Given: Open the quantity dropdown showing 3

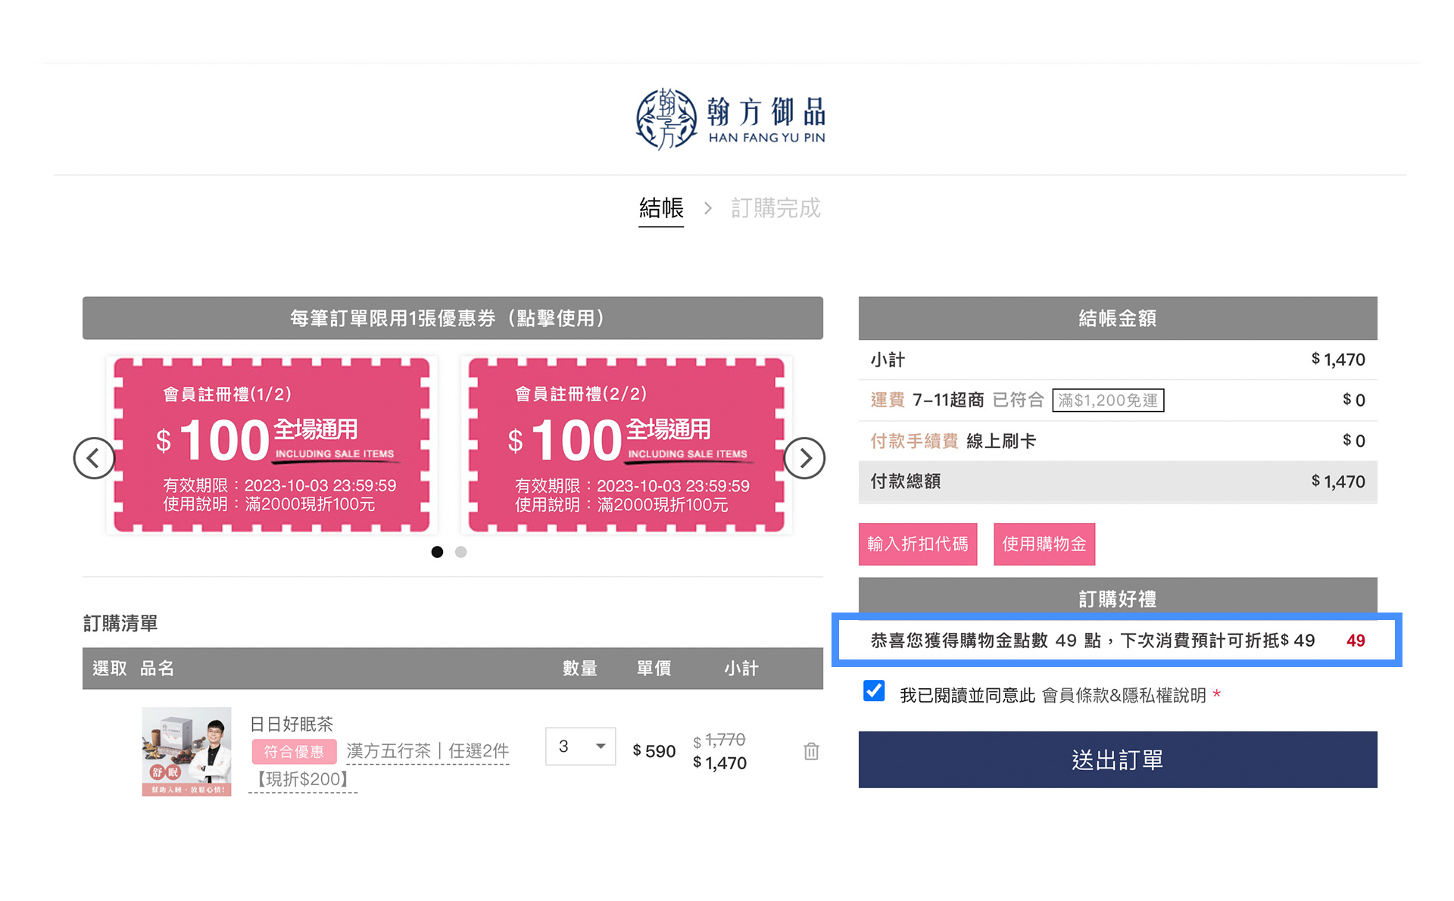Looking at the screenshot, I should click(x=580, y=747).
